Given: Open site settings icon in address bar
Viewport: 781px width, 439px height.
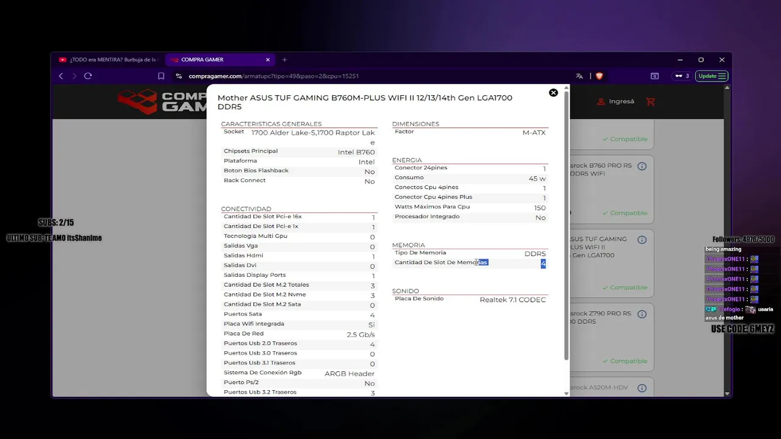Looking at the screenshot, I should (179, 76).
